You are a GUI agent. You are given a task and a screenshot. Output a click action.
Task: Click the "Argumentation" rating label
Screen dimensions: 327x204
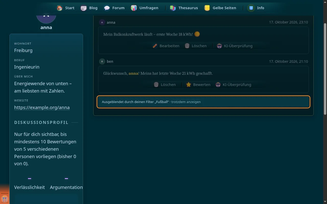click(x=66, y=187)
